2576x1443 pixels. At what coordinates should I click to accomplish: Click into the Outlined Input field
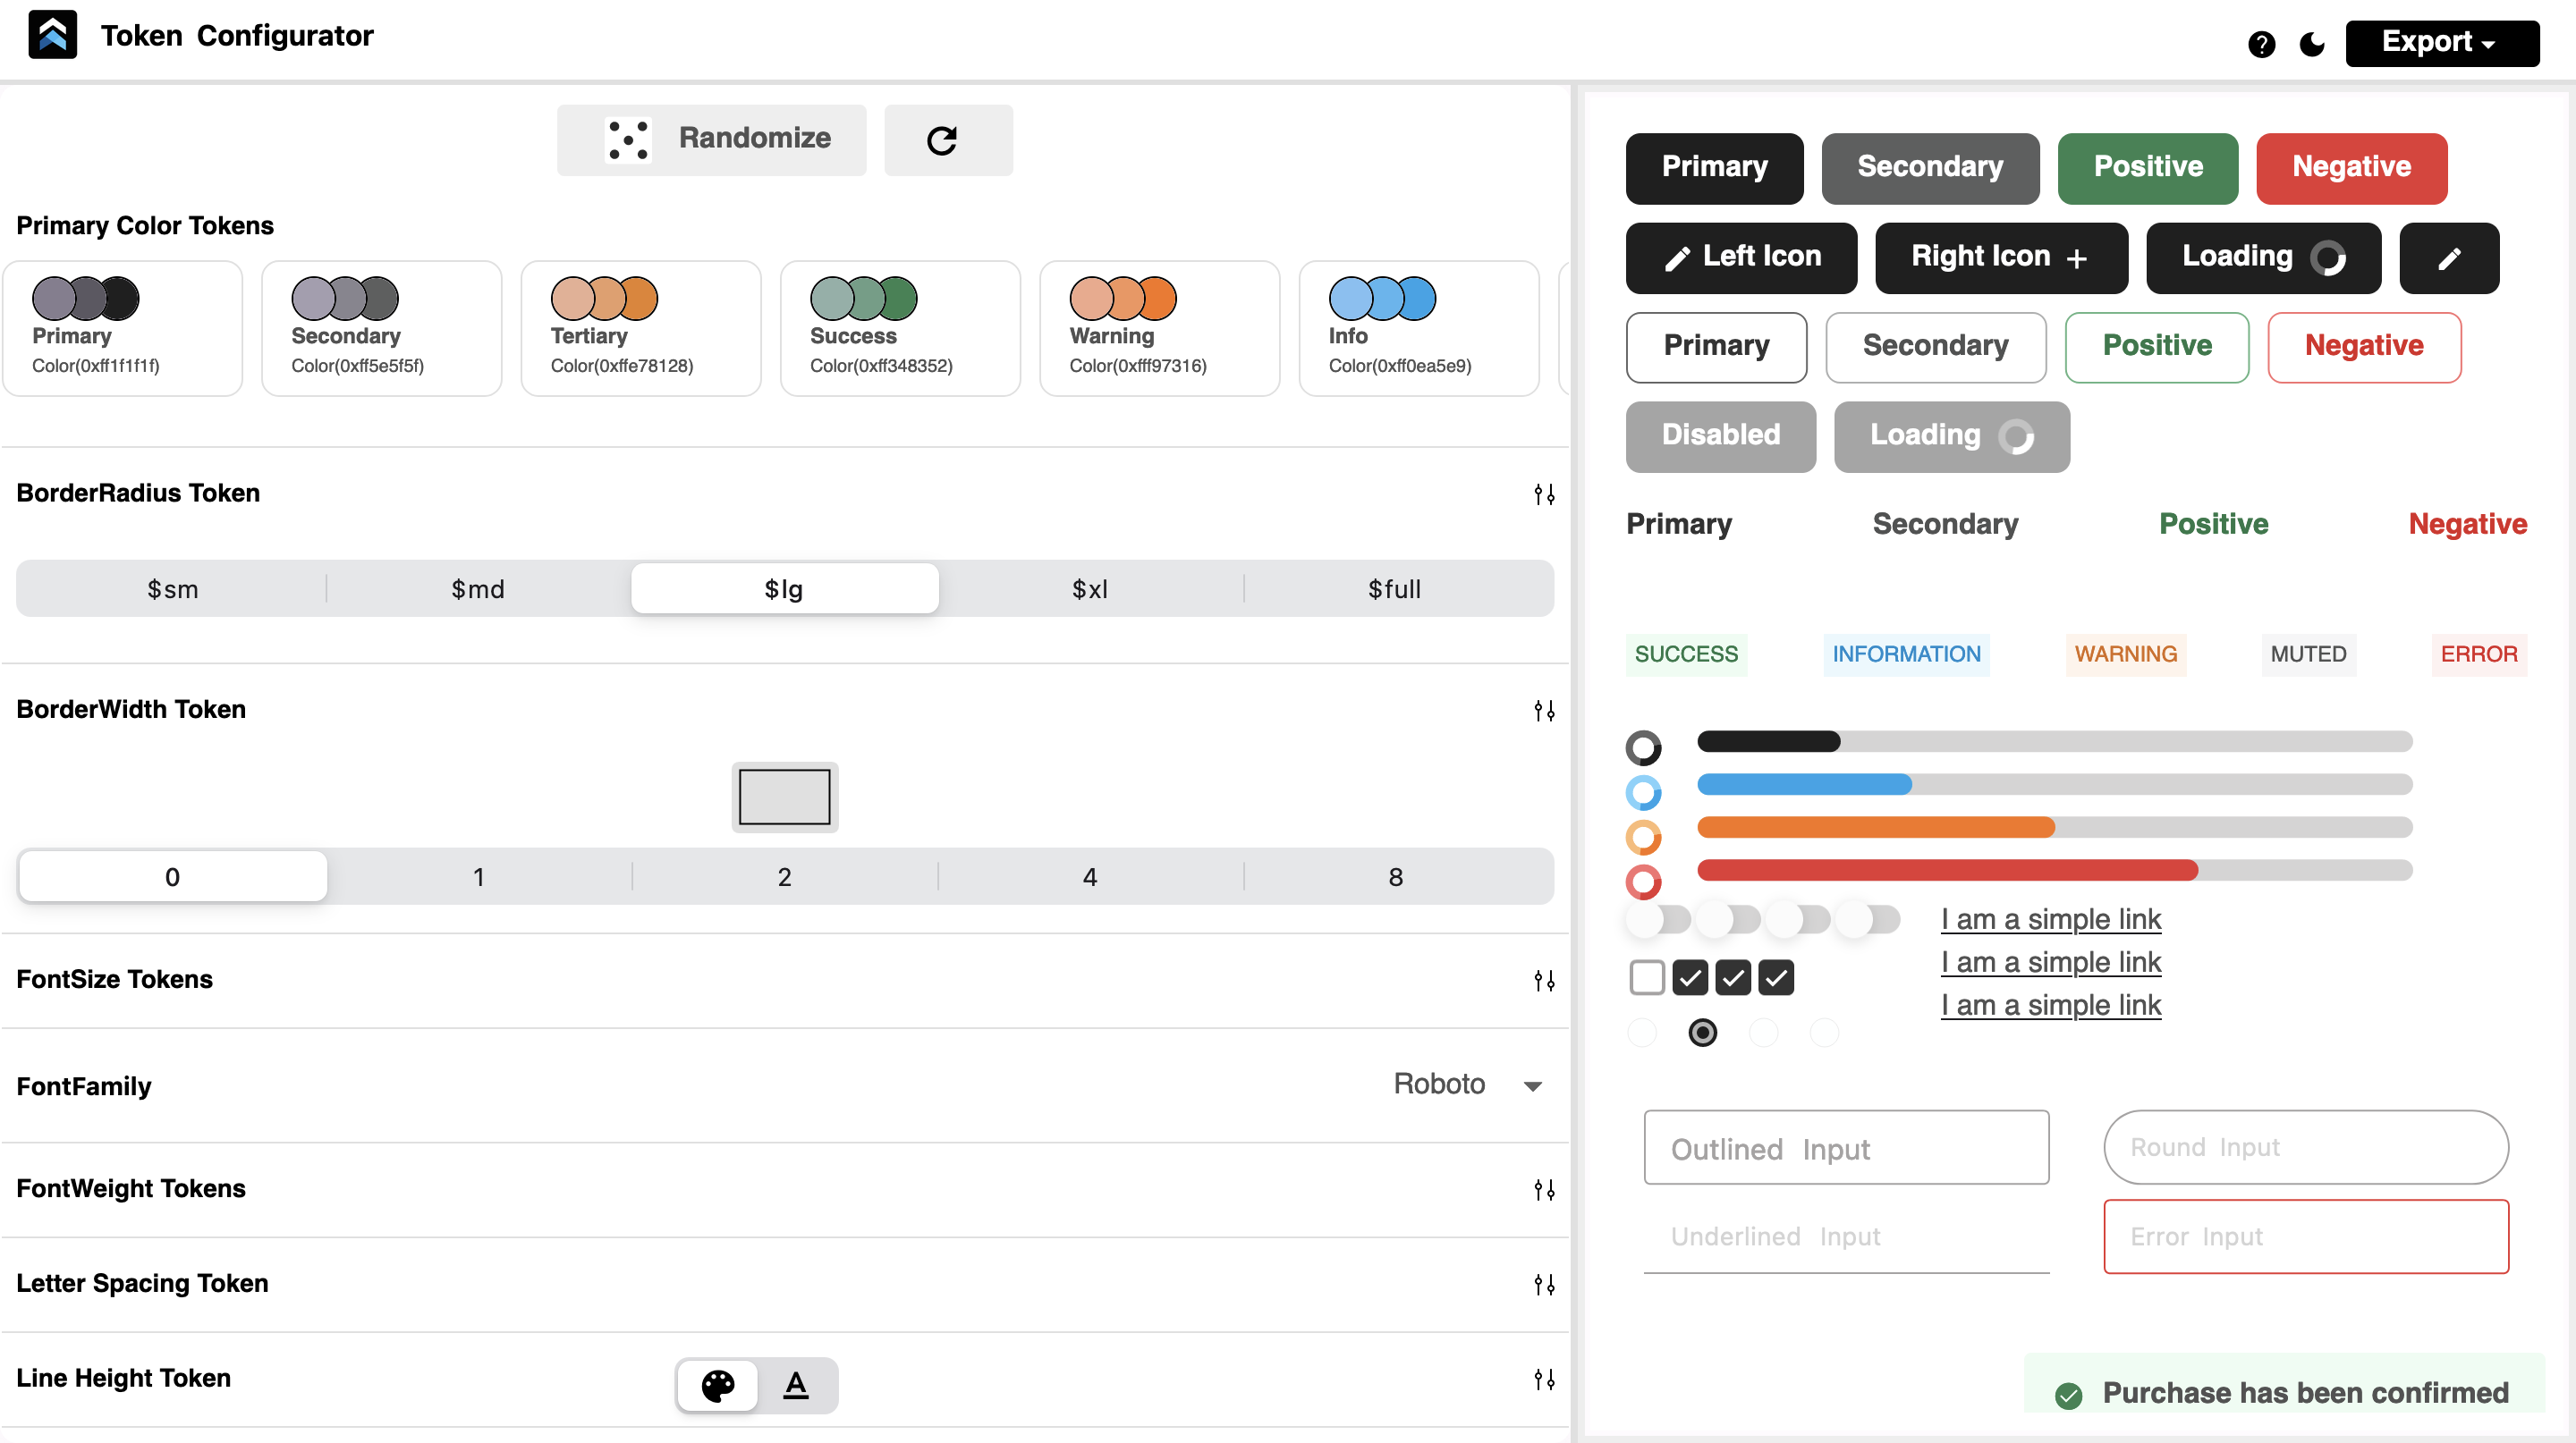tap(1845, 1147)
